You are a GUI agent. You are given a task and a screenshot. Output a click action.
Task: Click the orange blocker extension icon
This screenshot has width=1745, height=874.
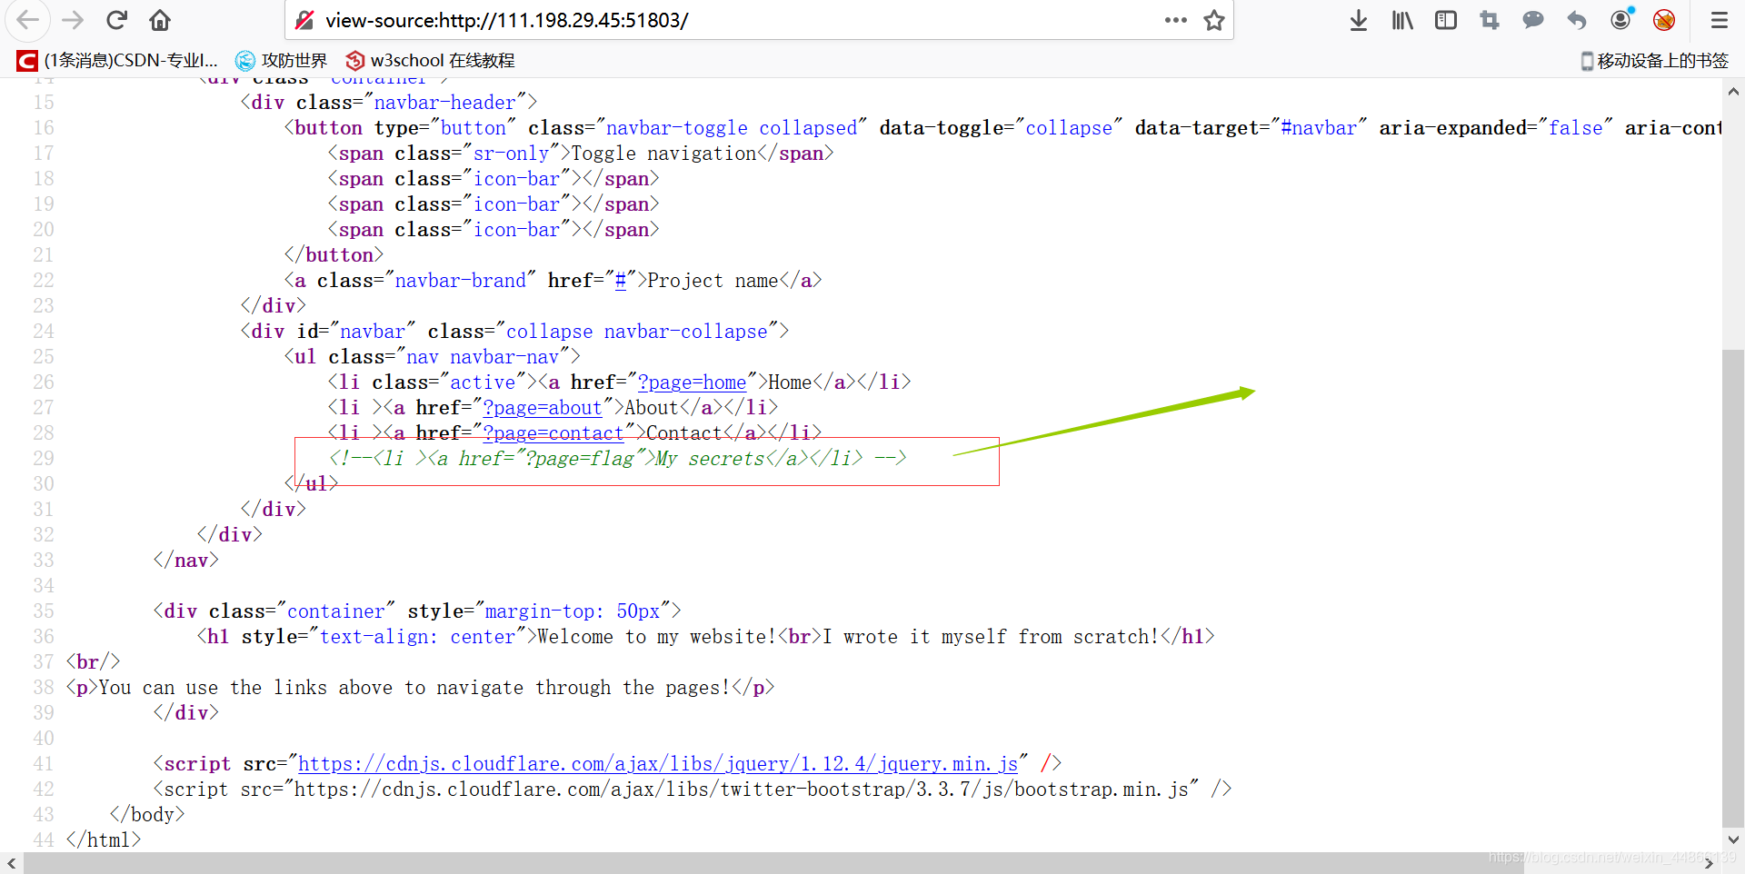[1665, 20]
